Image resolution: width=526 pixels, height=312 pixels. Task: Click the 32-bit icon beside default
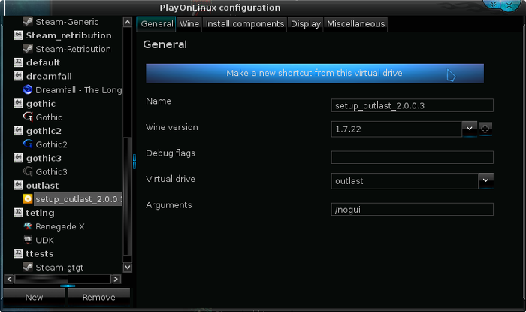[x=18, y=62]
